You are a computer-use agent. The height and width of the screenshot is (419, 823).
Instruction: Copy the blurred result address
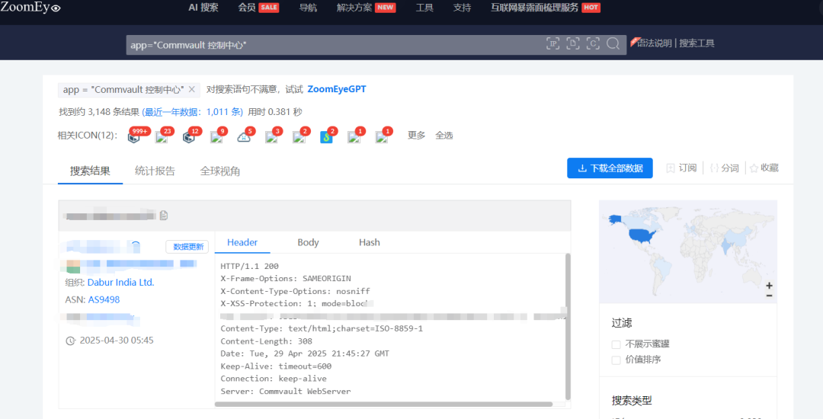click(x=164, y=216)
